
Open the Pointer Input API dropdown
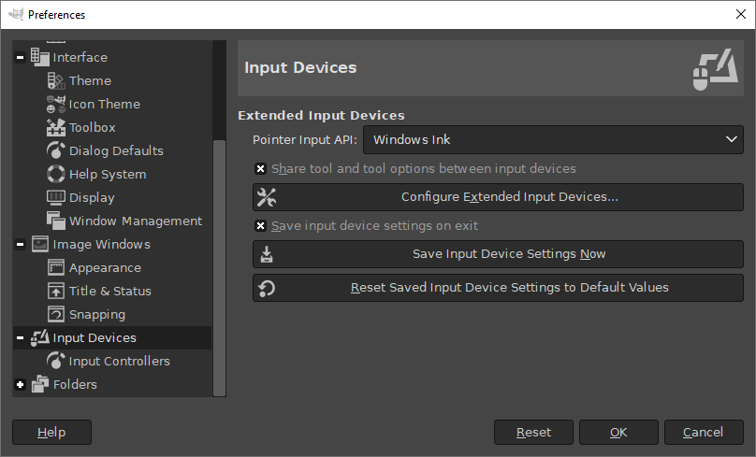tap(553, 140)
